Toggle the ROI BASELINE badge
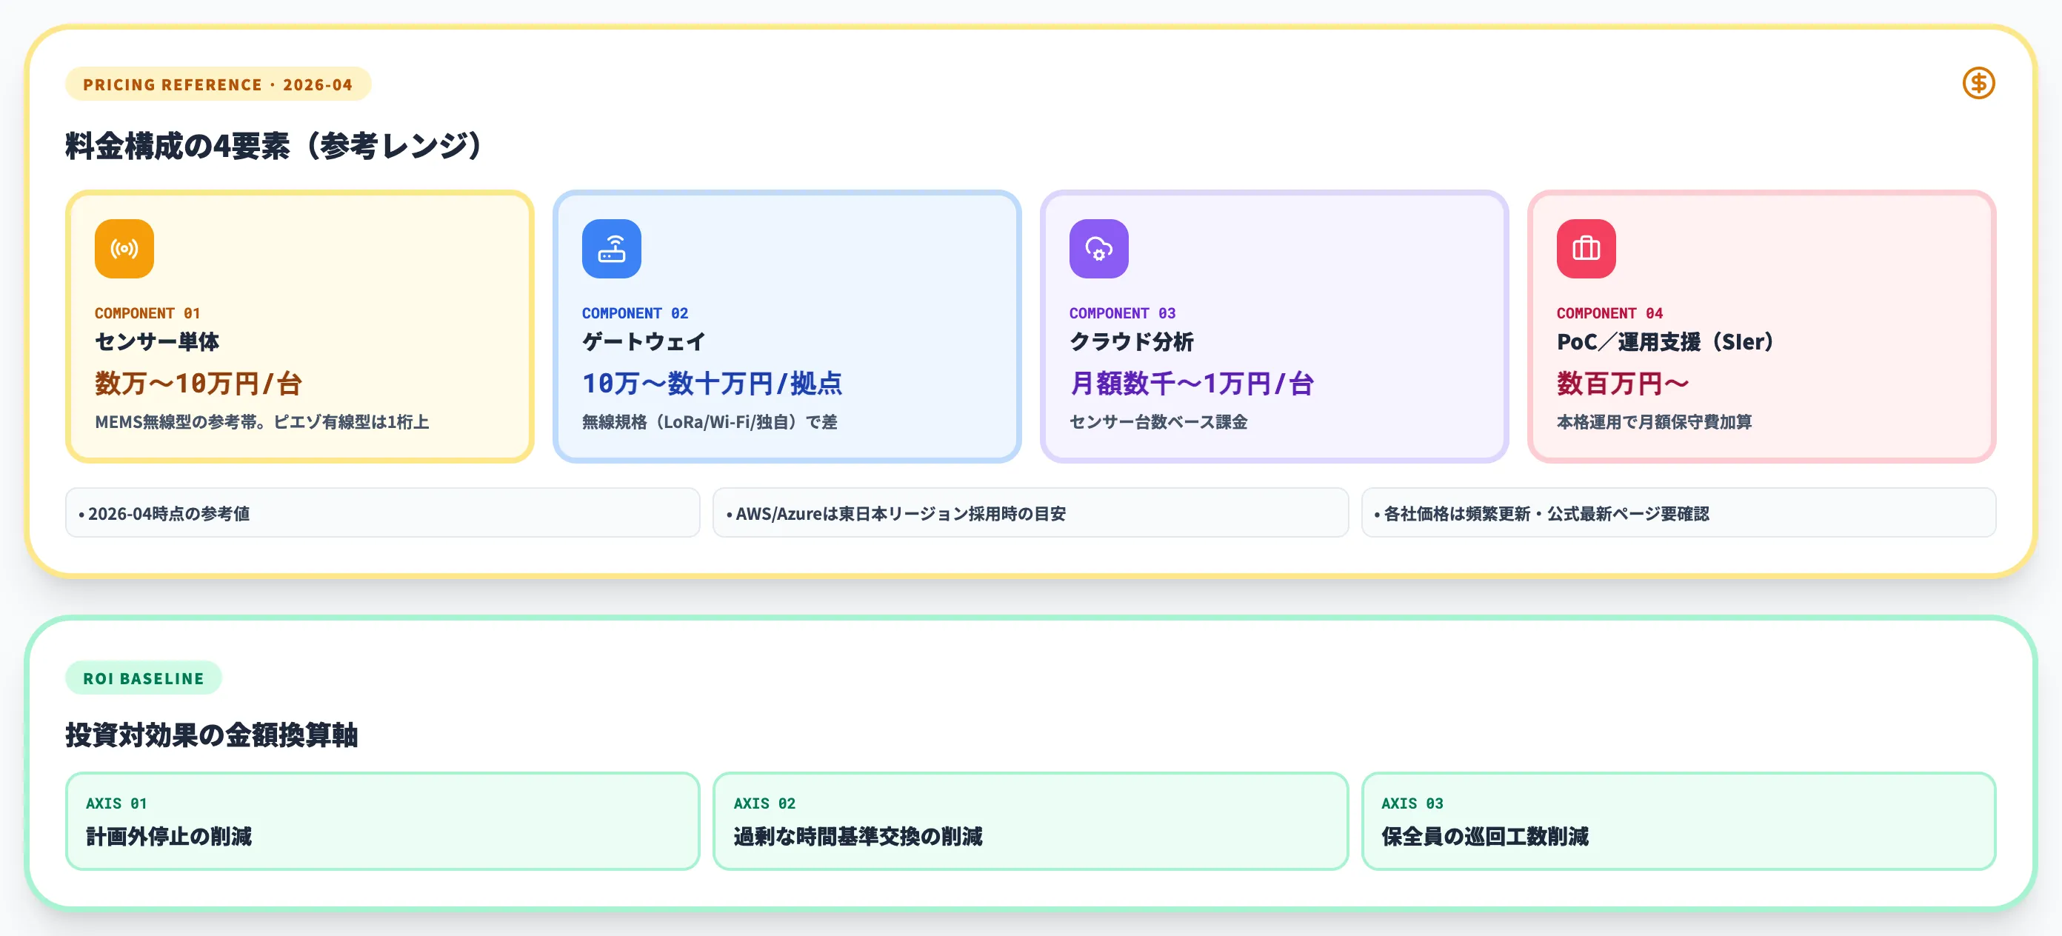The width and height of the screenshot is (2062, 936). tap(144, 678)
